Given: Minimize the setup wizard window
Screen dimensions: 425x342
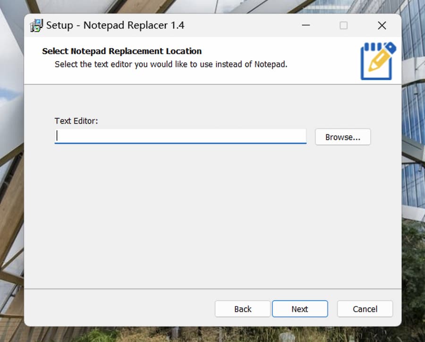Looking at the screenshot, I should [306, 26].
